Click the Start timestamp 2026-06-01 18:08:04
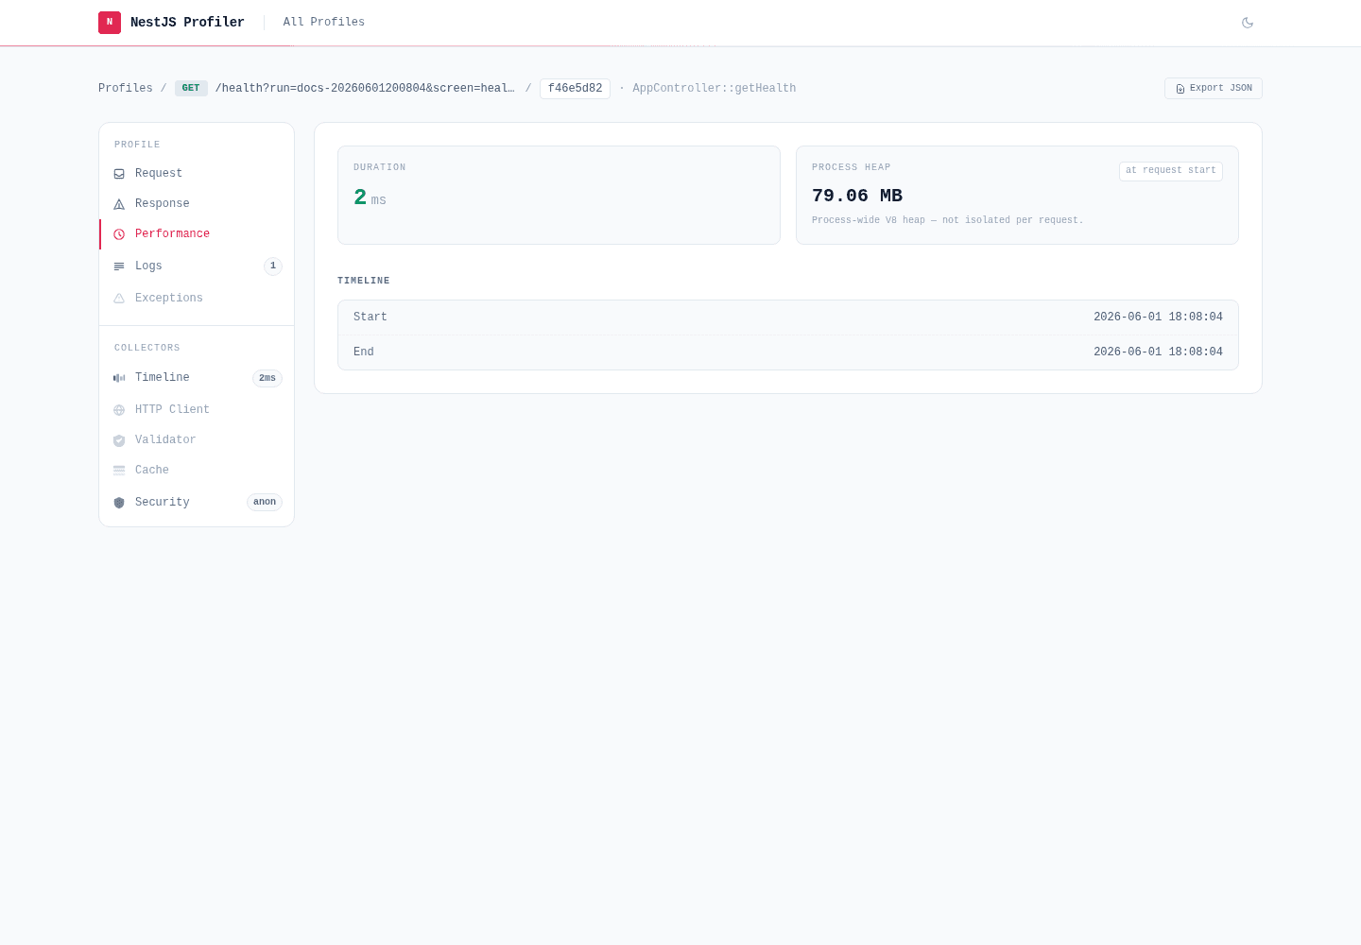Viewport: 1361px width, 945px height. coord(1158,318)
